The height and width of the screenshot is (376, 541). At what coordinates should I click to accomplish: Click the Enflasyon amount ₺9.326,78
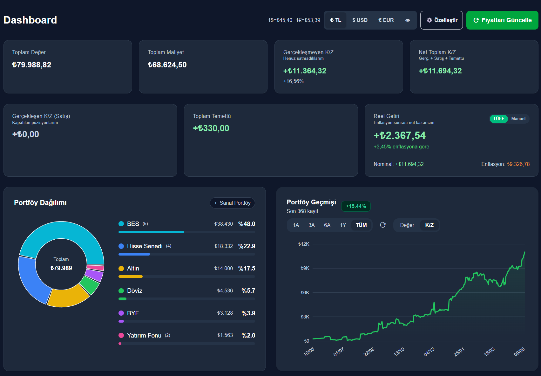[x=518, y=164]
